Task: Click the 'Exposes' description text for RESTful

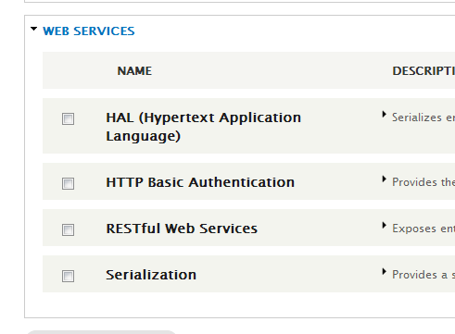Action: point(423,229)
